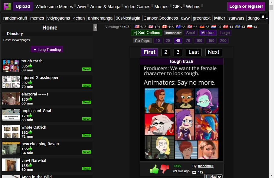Image resolution: width=274 pixels, height=178 pixels.
Task: Click thumbs up icon beside 179 in sidebar
Action: [x=30, y=115]
